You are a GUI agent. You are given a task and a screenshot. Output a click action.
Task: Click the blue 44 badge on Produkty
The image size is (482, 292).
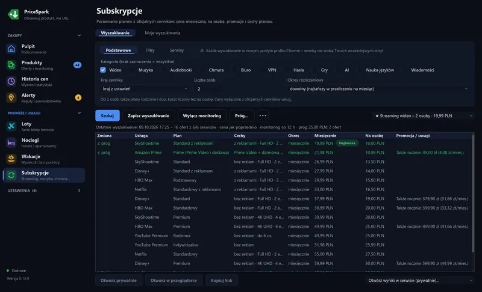pyautogui.click(x=78, y=65)
